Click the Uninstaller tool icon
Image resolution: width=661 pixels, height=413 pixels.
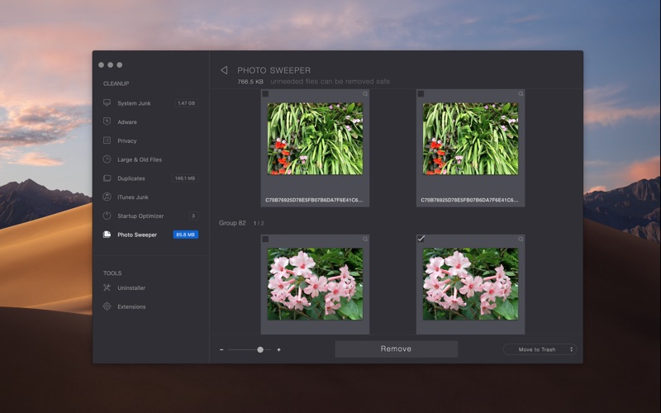107,287
